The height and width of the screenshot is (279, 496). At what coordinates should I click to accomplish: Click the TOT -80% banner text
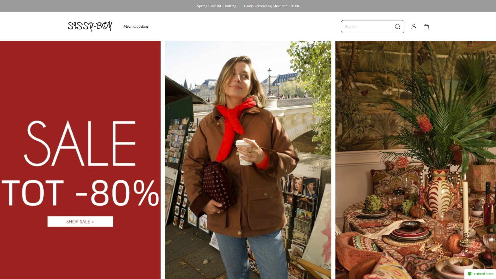[80, 192]
